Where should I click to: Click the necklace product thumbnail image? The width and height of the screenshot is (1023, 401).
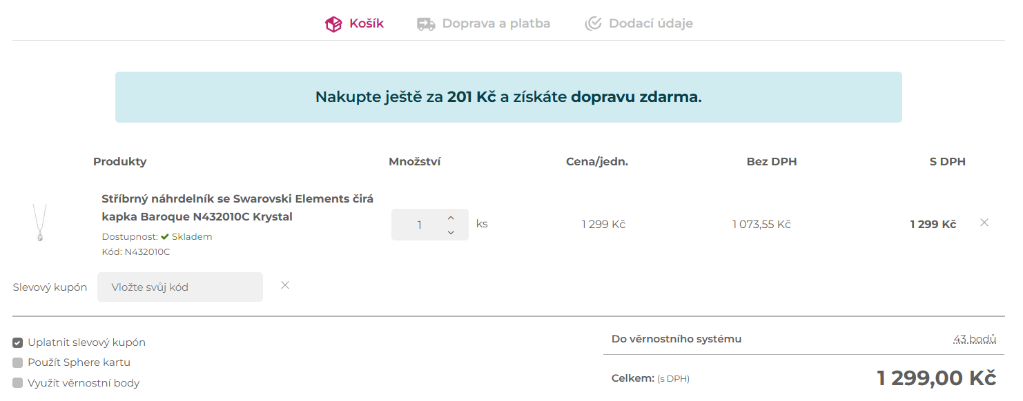pyautogui.click(x=40, y=224)
